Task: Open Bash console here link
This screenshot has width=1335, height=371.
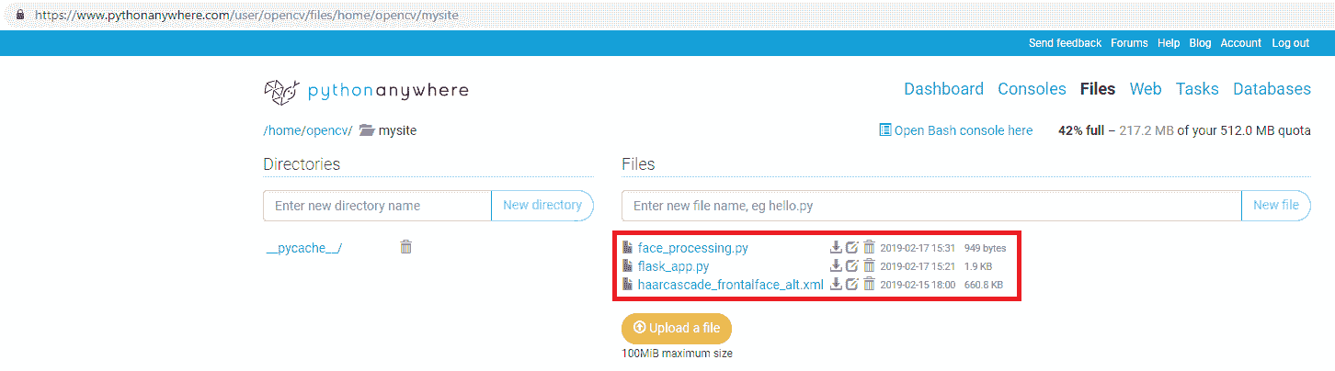Action: 956,130
